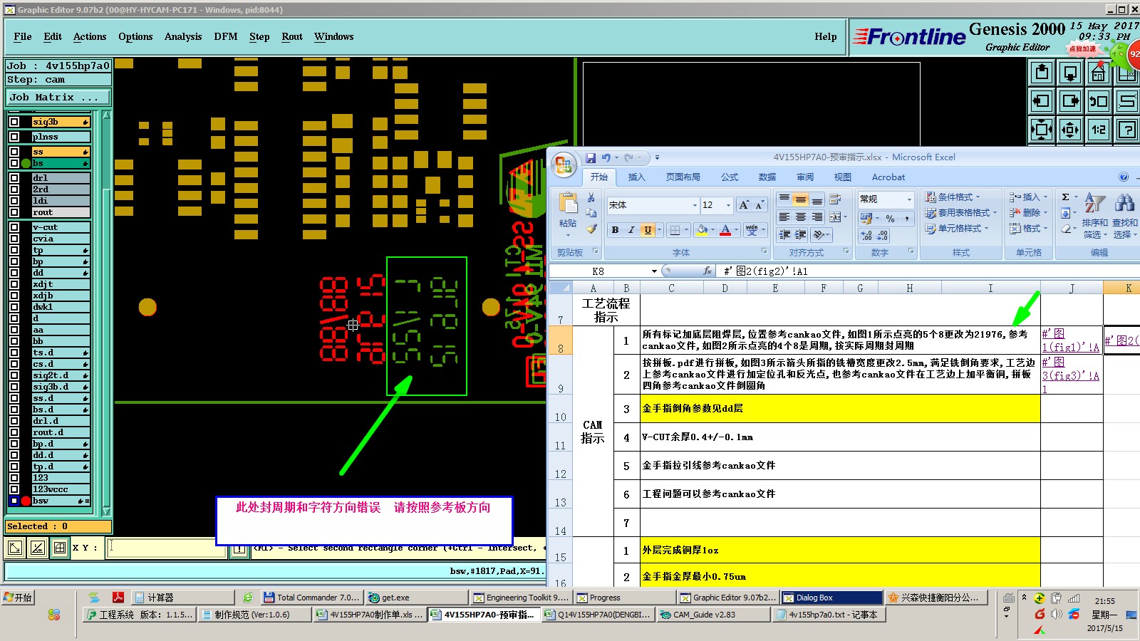Image resolution: width=1140 pixels, height=641 pixels.
Task: Click the Italic icon in the Excel ribbon
Action: [x=631, y=229]
